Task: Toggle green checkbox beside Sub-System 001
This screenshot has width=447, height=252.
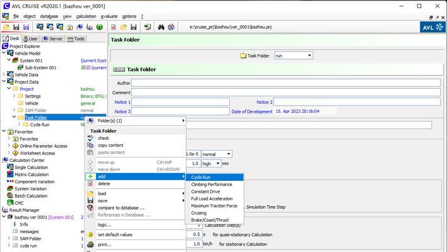Action: pyautogui.click(x=83, y=67)
